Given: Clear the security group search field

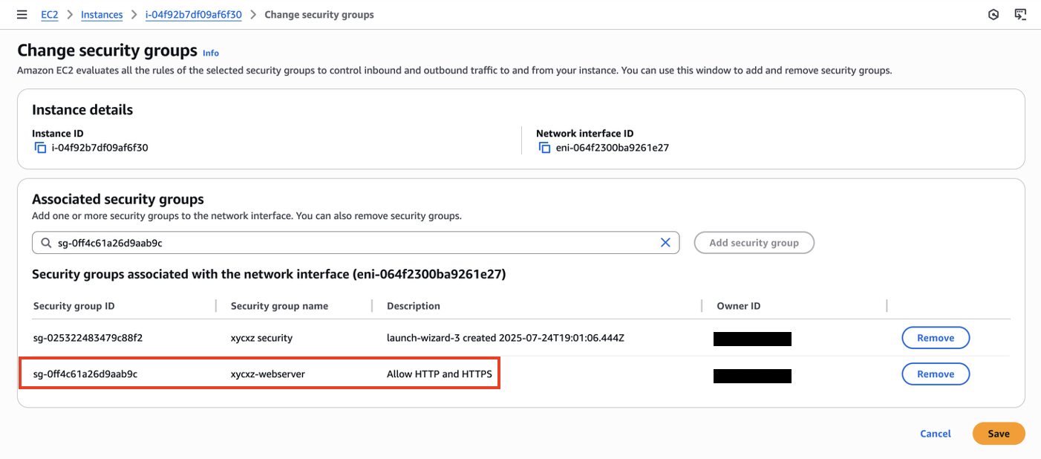Looking at the screenshot, I should (665, 243).
